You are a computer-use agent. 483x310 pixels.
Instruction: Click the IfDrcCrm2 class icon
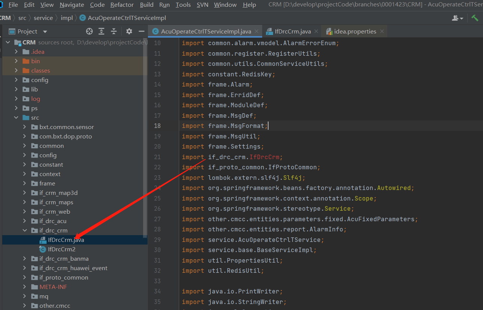pyautogui.click(x=43, y=249)
